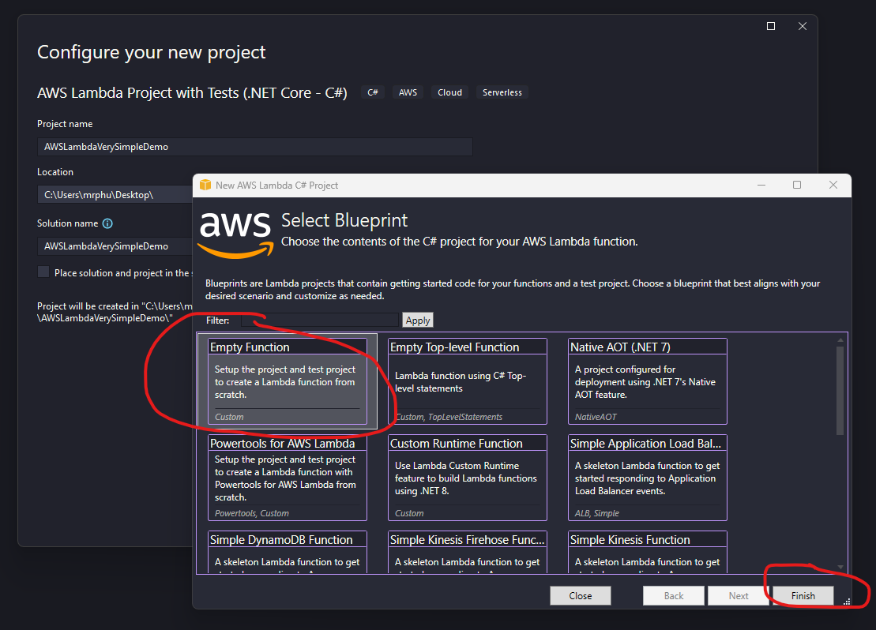Click the C# tag

pos(373,92)
